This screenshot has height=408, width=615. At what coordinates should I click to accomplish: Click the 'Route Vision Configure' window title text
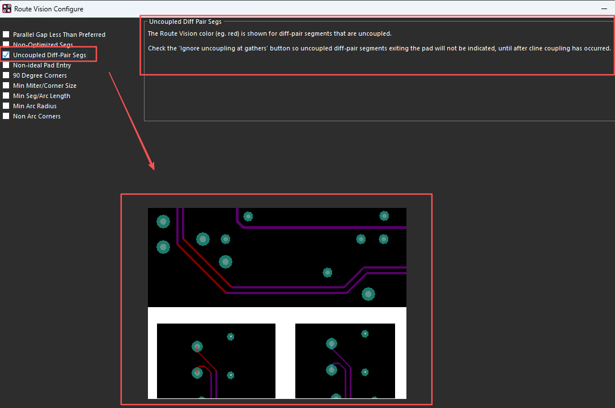pyautogui.click(x=49, y=8)
